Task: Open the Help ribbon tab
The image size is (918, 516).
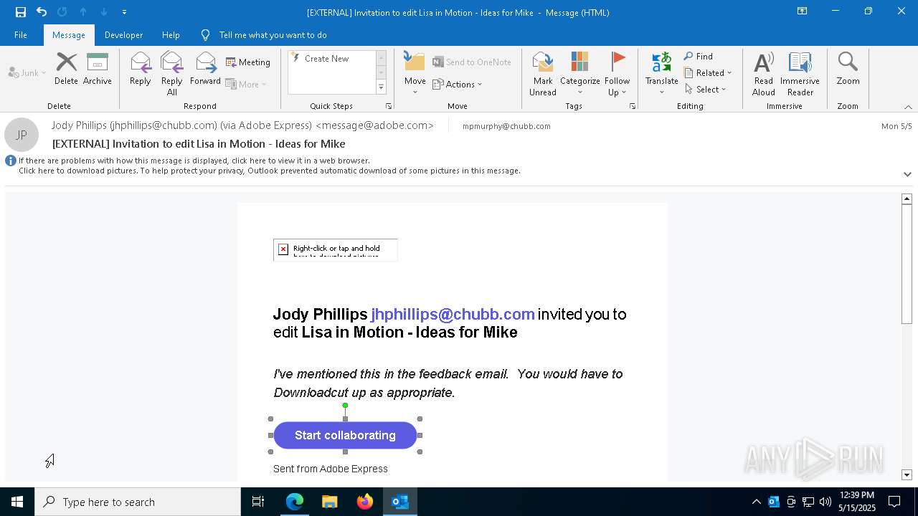Action: pyautogui.click(x=171, y=34)
